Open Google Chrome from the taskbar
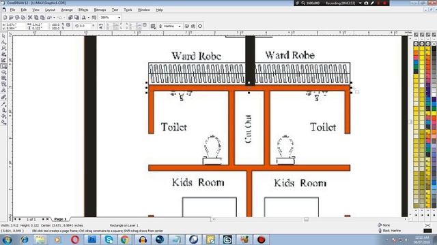 coord(125,240)
